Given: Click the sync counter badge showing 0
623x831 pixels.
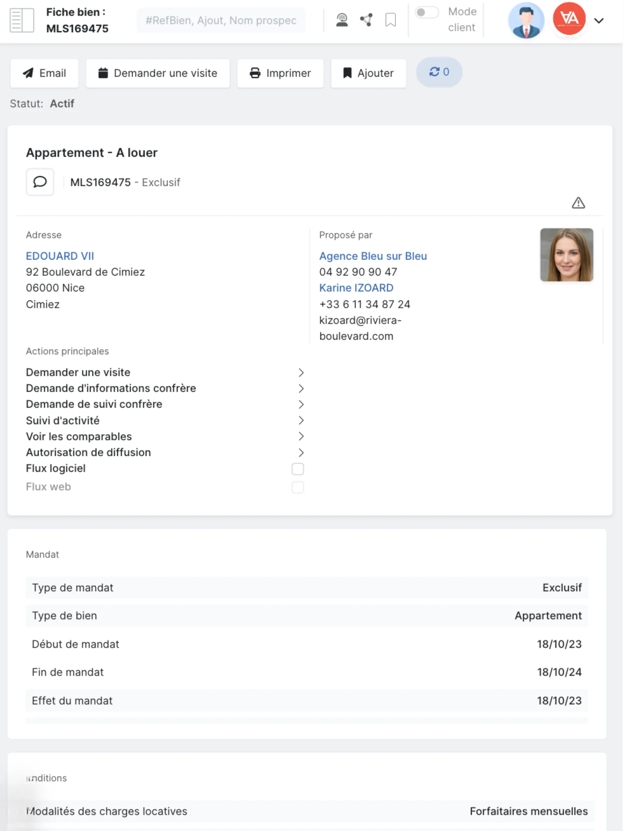Looking at the screenshot, I should 439,72.
